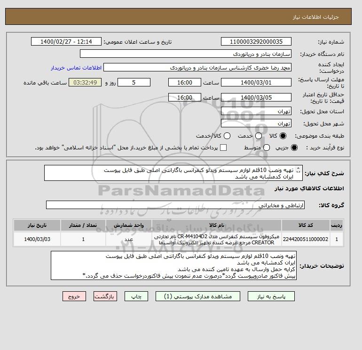The height and width of the screenshot is (350, 362).
Task: Click the ردیف column header
Action: point(337,225)
